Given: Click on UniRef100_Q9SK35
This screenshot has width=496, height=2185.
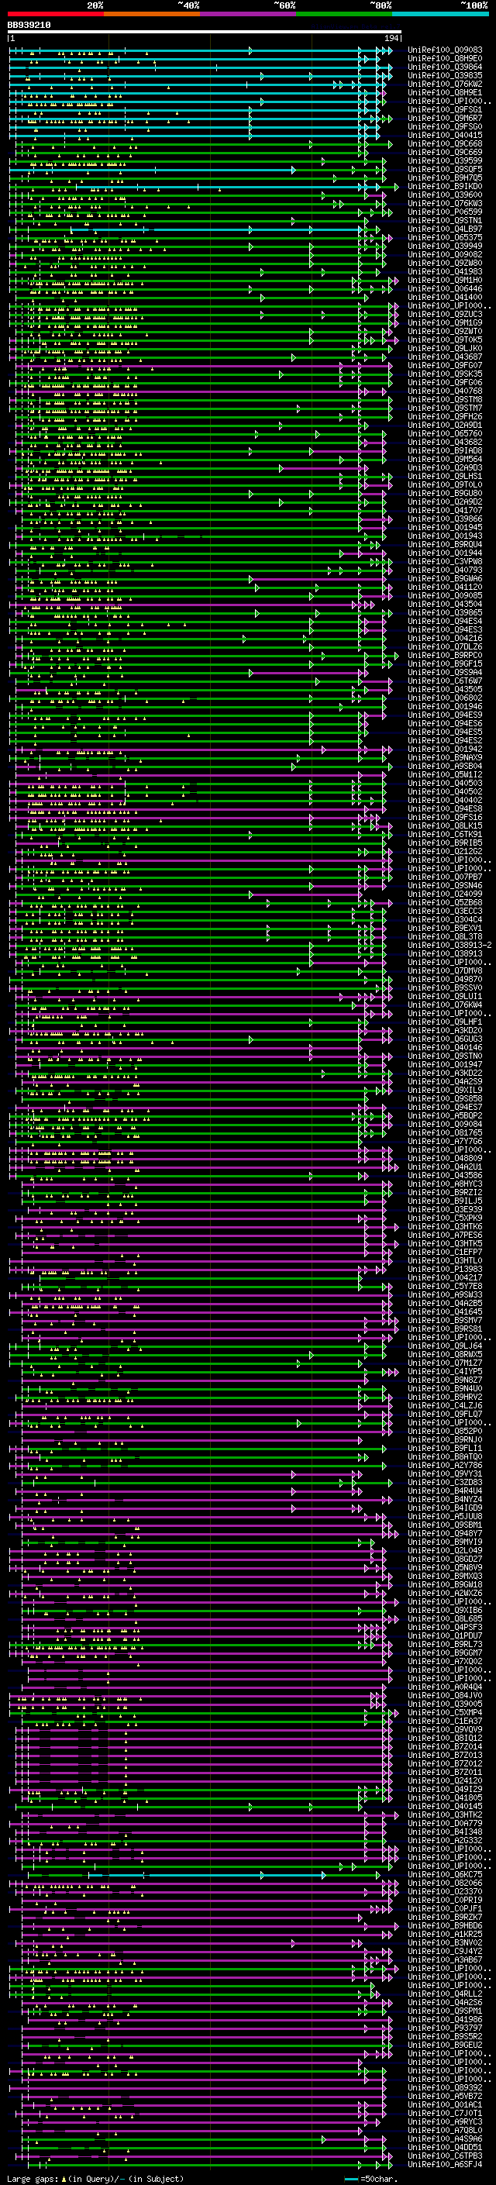Looking at the screenshot, I should coord(445,374).
